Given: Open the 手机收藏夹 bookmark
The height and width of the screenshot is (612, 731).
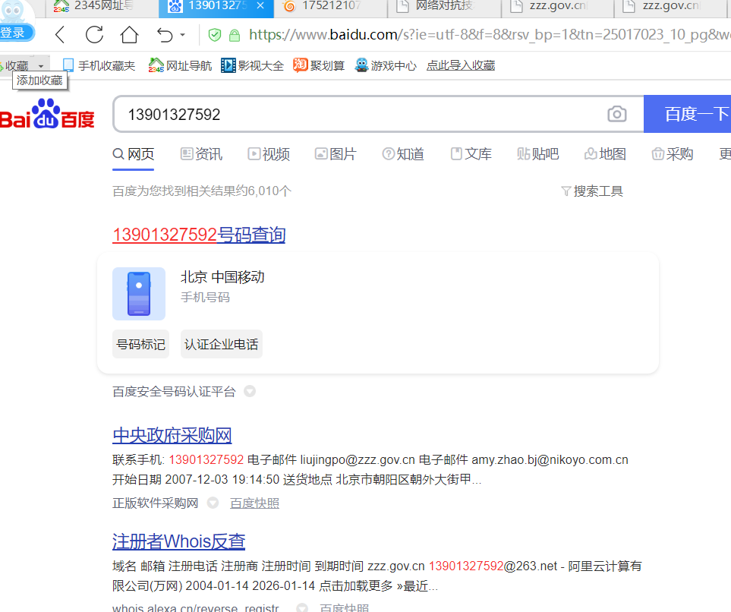Looking at the screenshot, I should 99,66.
